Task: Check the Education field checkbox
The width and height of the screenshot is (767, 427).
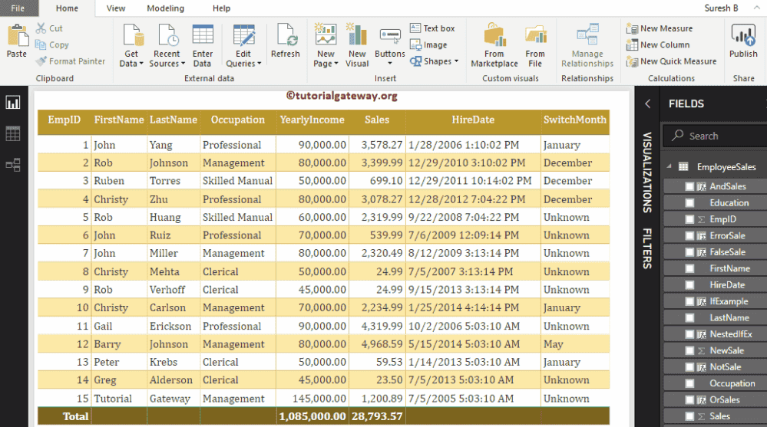Action: pos(689,203)
